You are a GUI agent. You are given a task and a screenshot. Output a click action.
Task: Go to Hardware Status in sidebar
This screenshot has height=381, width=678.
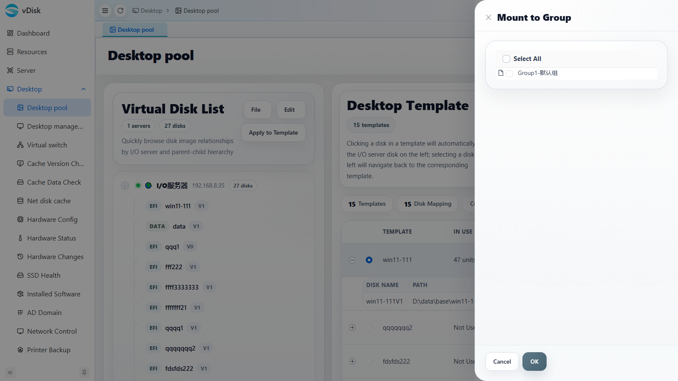[47, 238]
